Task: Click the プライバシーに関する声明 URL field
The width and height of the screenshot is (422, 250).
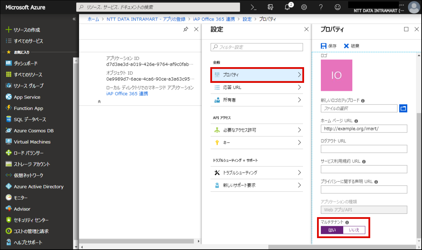Action: coord(364,190)
